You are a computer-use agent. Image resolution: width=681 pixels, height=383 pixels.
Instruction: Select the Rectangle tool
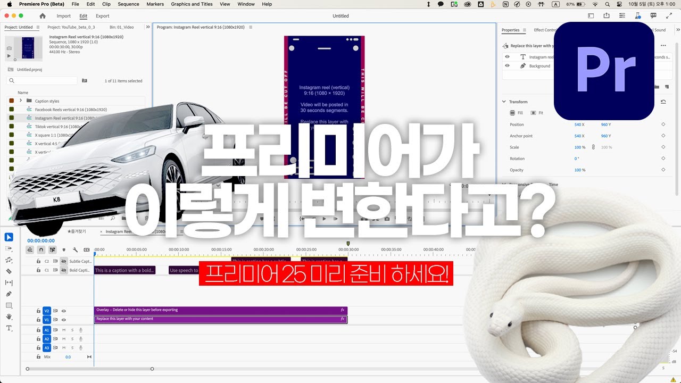[9, 305]
